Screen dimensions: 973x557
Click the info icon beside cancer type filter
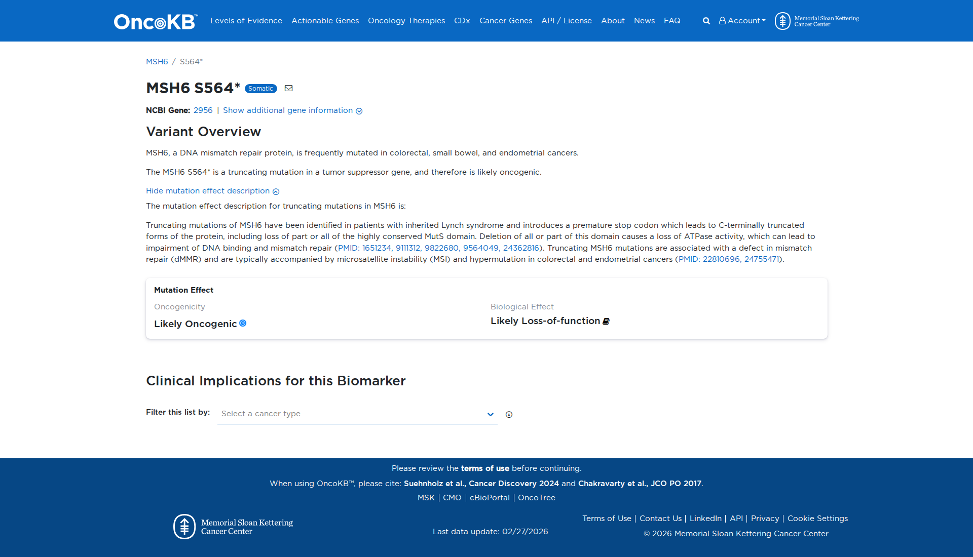[x=509, y=414]
